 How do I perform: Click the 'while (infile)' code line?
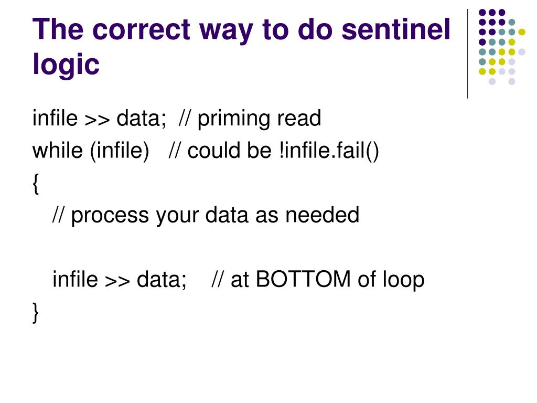pos(91,151)
